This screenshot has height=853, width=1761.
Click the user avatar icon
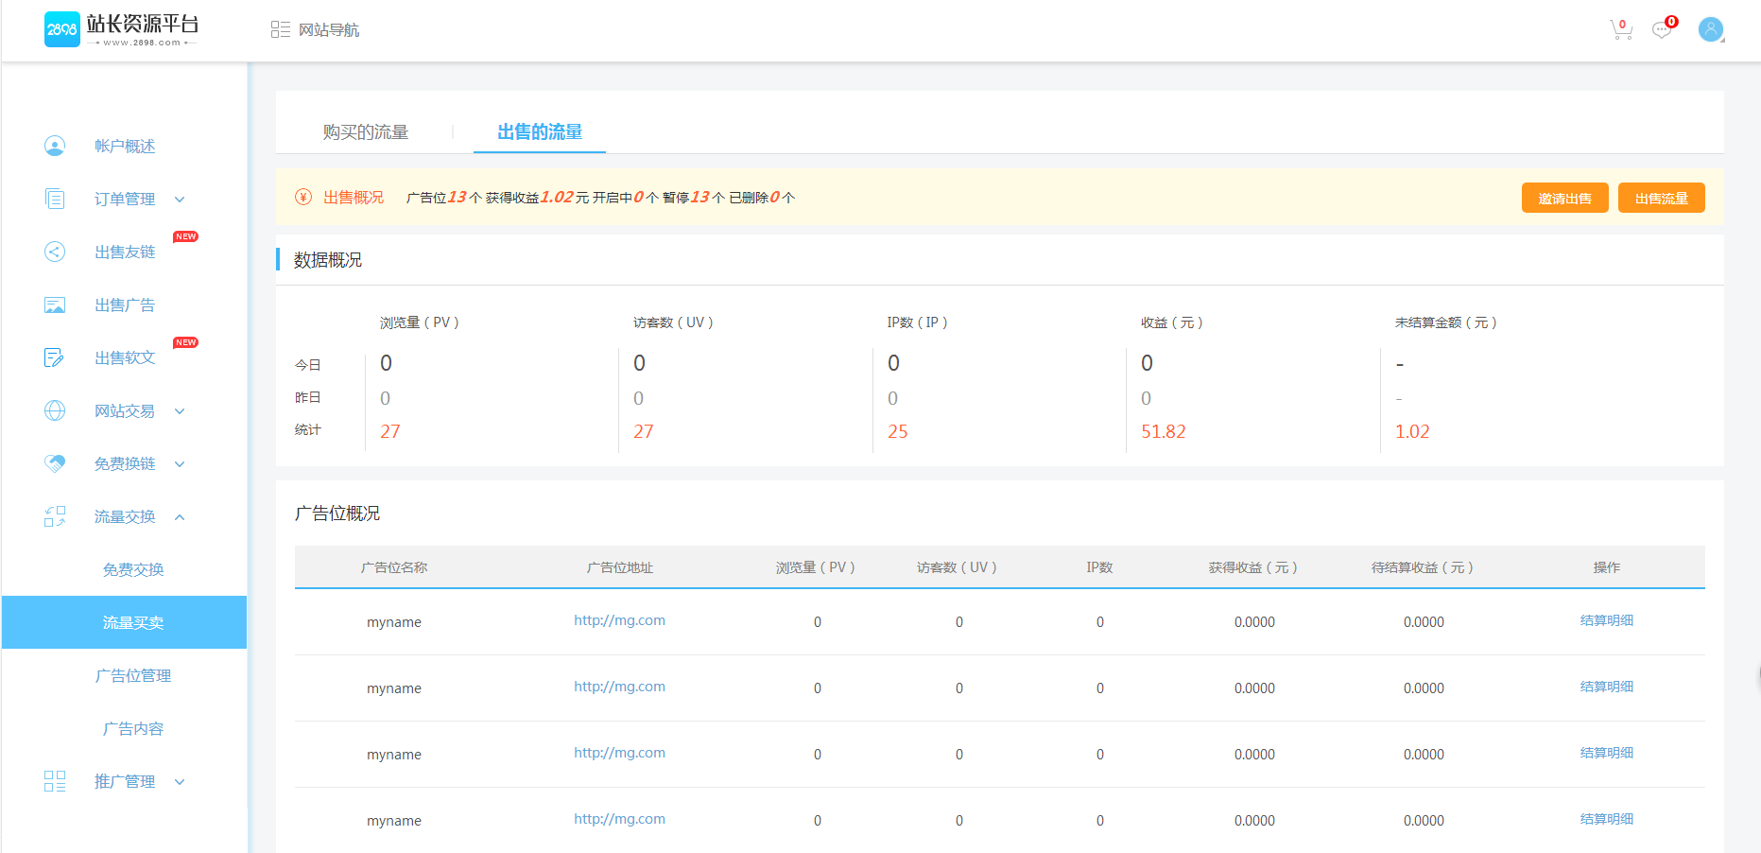click(1710, 29)
